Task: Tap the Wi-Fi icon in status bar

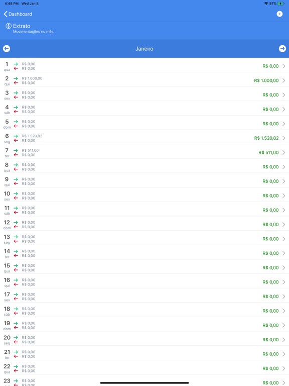Action: (266, 4)
